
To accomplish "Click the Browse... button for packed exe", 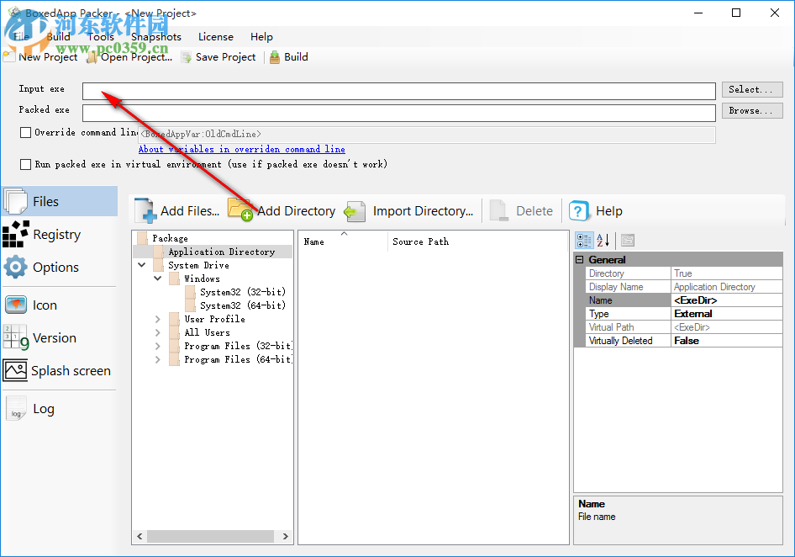I will click(752, 111).
